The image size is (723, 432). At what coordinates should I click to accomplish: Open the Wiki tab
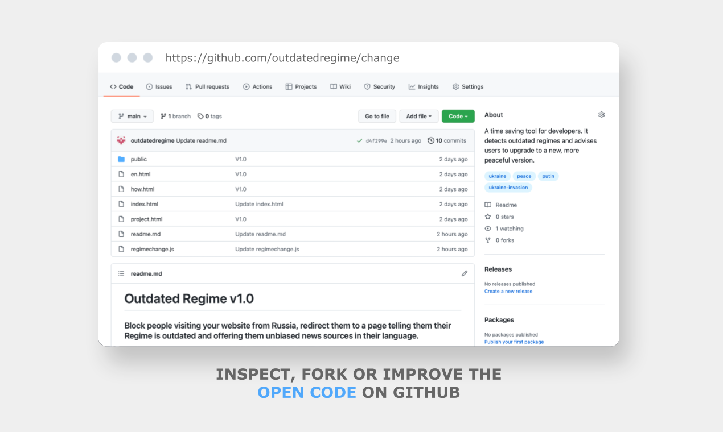(340, 86)
